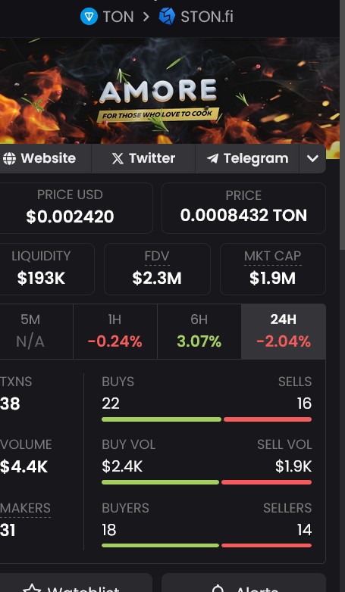
Task: Click the star icon for Watchlist
Action: tap(32, 588)
